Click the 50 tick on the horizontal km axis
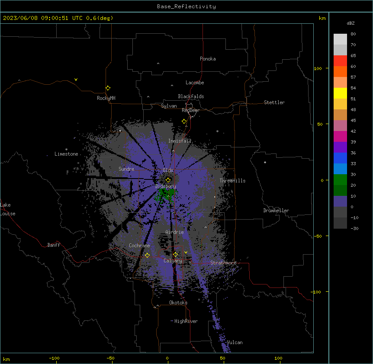The height and width of the screenshot is (364, 373). [x=222, y=358]
